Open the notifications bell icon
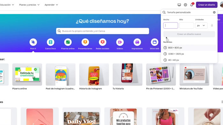 tap(192, 5)
